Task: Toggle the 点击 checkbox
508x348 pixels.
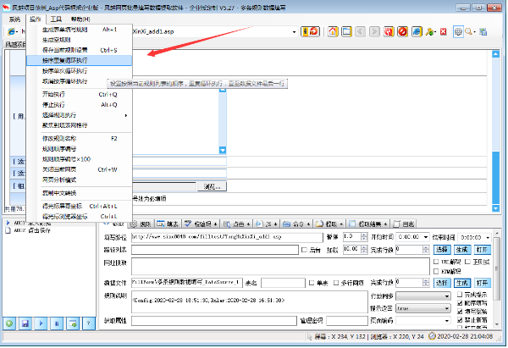Action: (x=305, y=251)
